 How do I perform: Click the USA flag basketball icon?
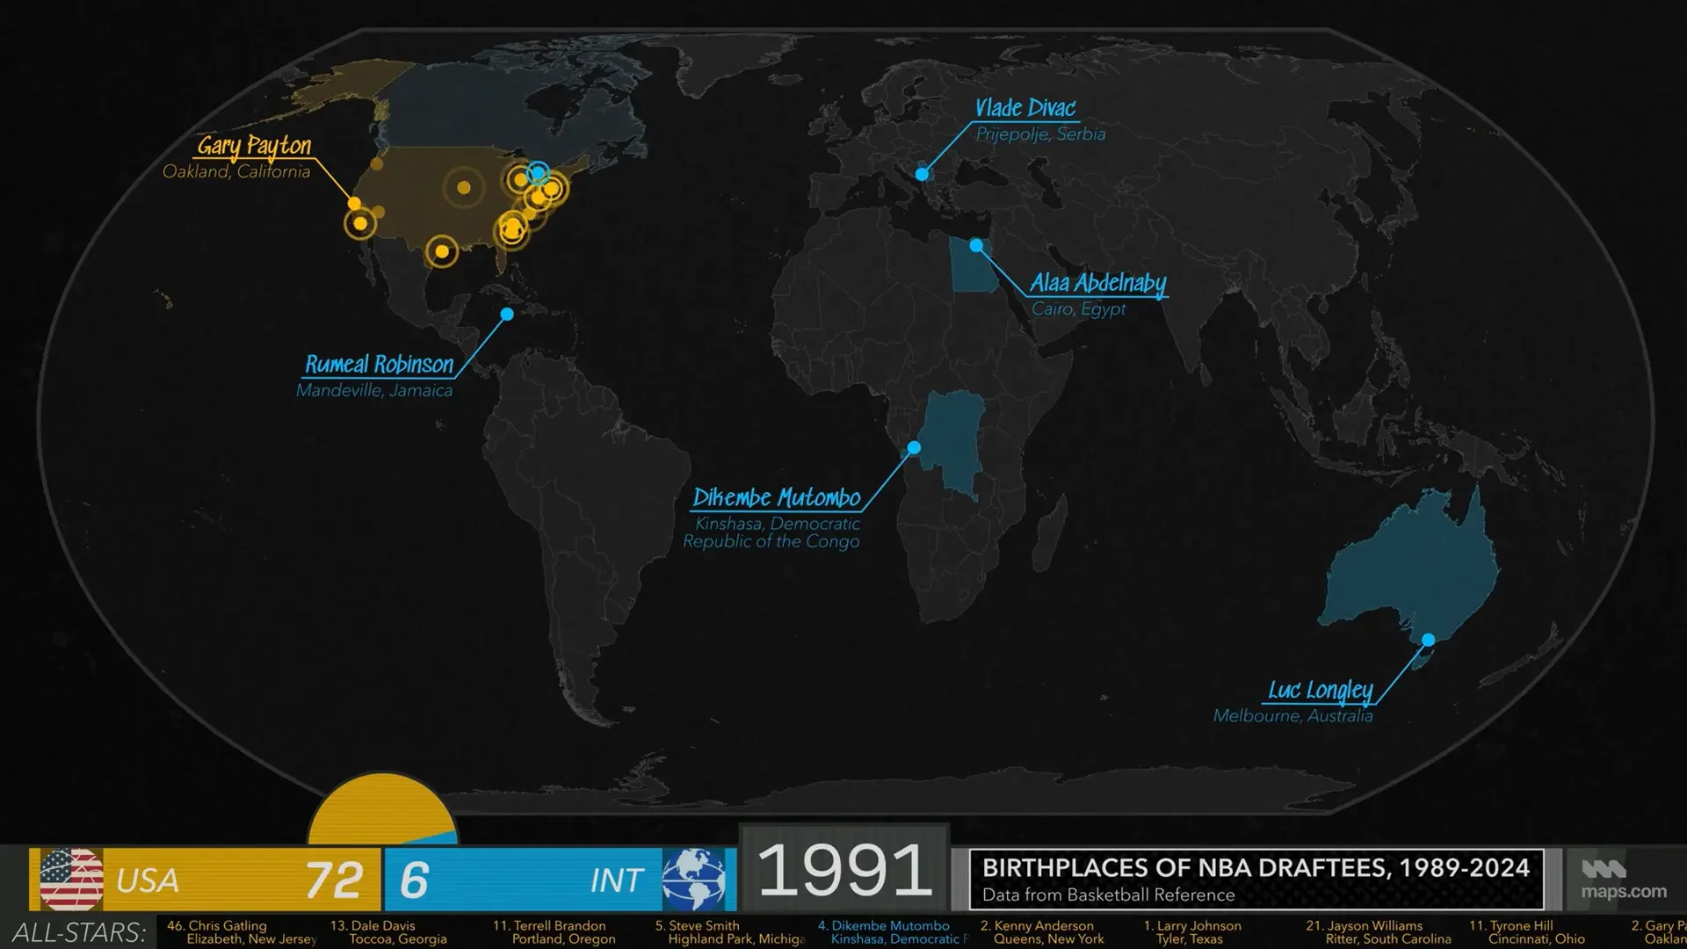point(71,879)
